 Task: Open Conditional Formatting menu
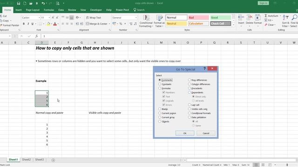click(x=146, y=21)
